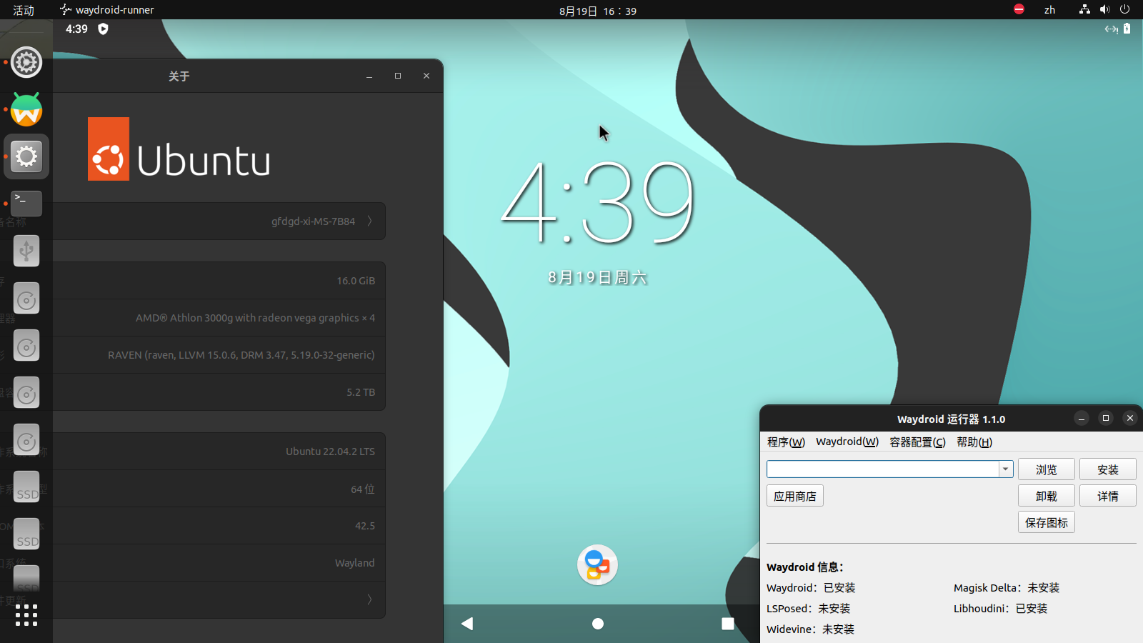Click the APK path input field
Image resolution: width=1143 pixels, height=643 pixels.
882,469
